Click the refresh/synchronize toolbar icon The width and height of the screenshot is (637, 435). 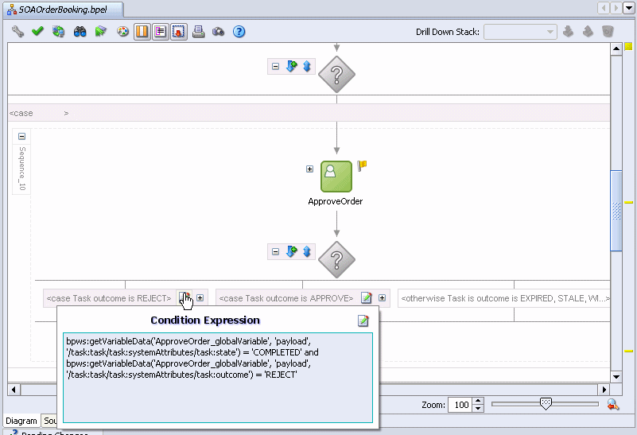pyautogui.click(x=59, y=31)
